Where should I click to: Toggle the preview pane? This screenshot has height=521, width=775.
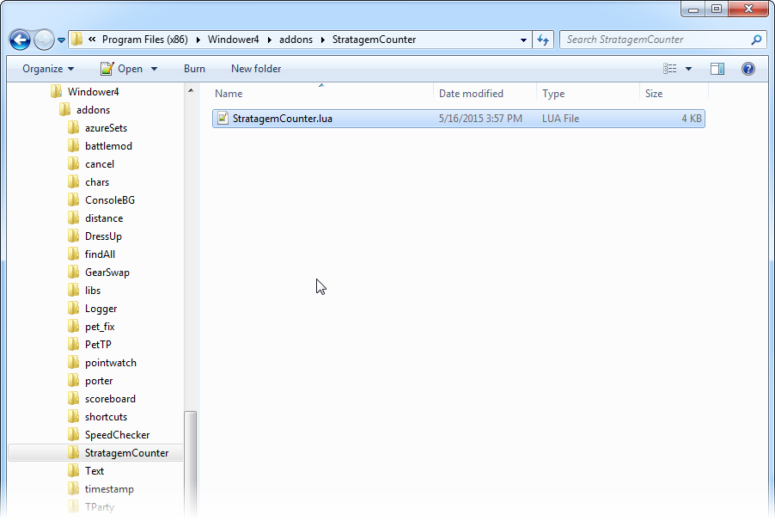(x=717, y=69)
